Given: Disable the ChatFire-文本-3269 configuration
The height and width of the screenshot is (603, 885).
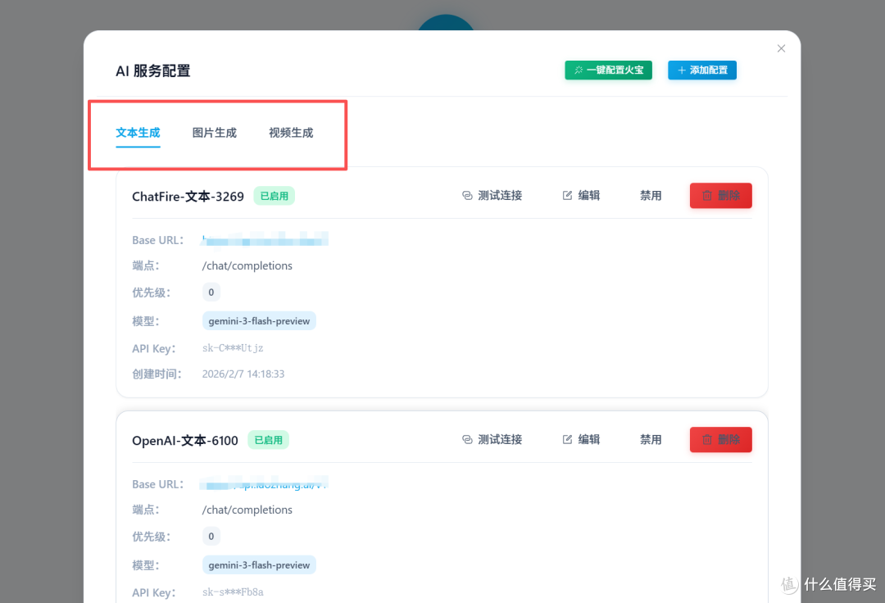Looking at the screenshot, I should tap(651, 196).
